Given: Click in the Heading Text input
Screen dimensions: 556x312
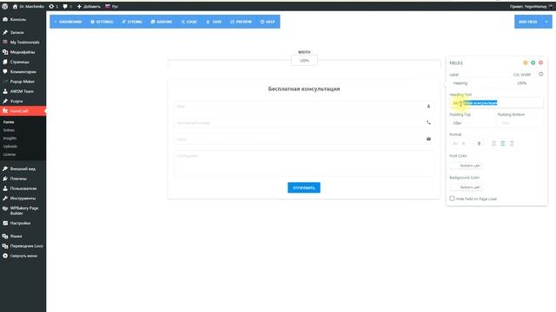Looking at the screenshot, I should coord(496,103).
